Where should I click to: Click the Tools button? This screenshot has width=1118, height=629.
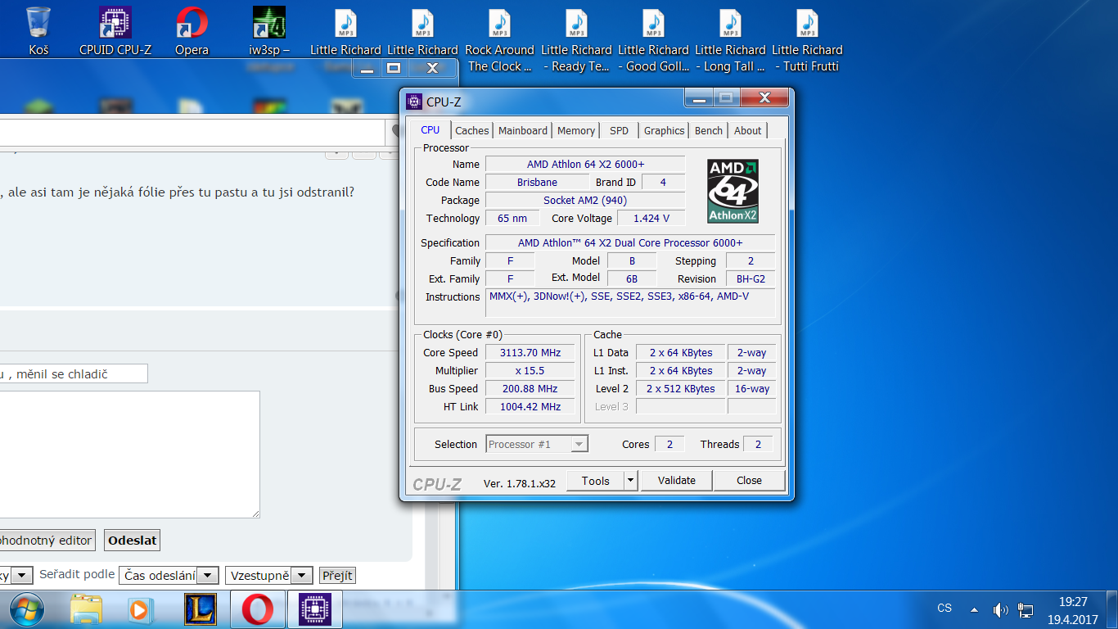596,481
